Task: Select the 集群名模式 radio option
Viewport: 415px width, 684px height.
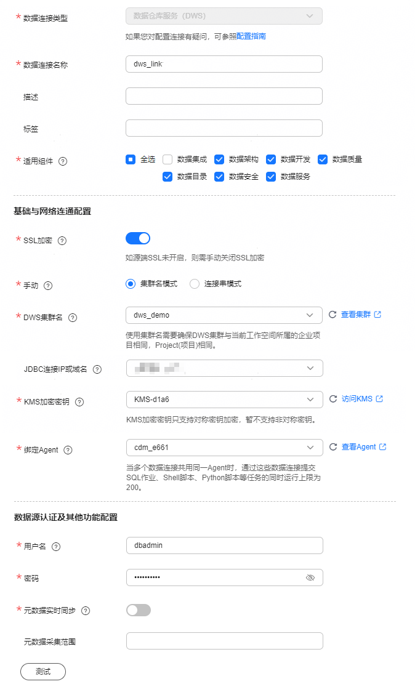Action: (x=131, y=284)
